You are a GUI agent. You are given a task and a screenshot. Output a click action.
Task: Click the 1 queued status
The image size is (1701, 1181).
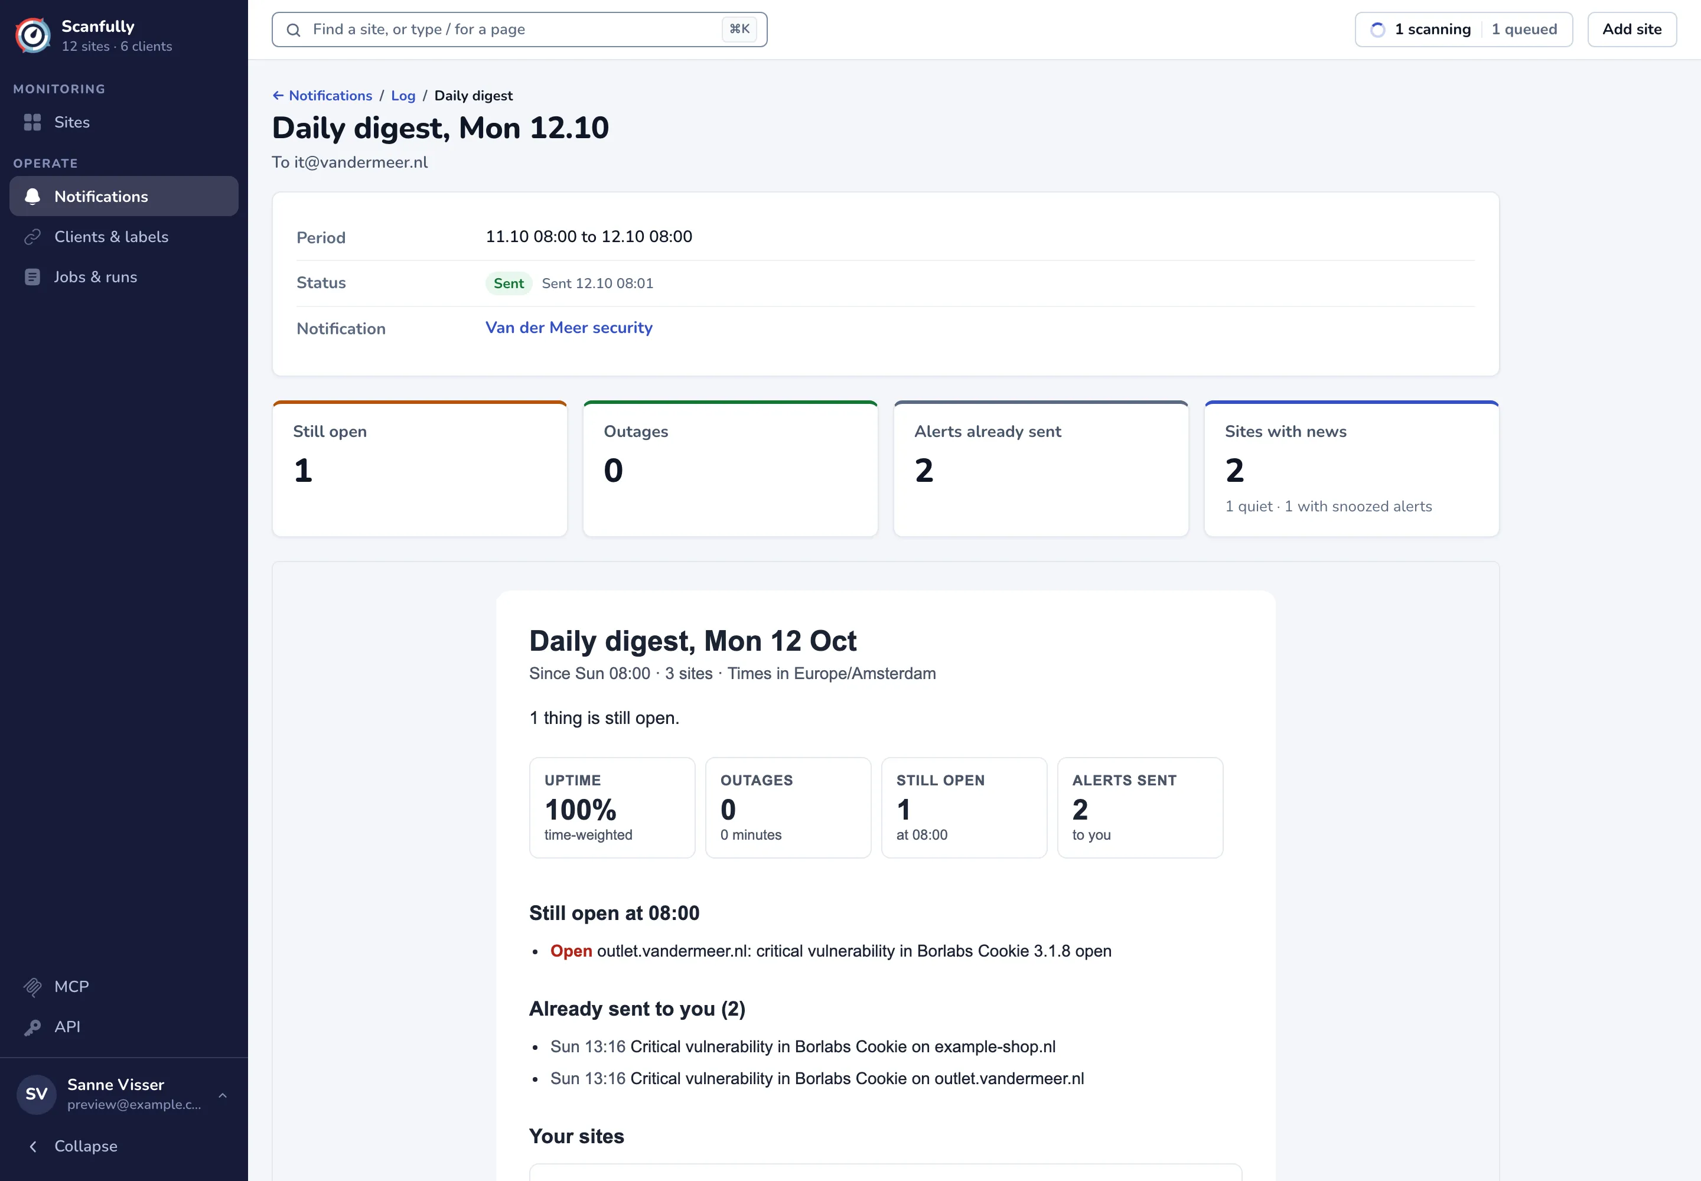click(x=1524, y=30)
